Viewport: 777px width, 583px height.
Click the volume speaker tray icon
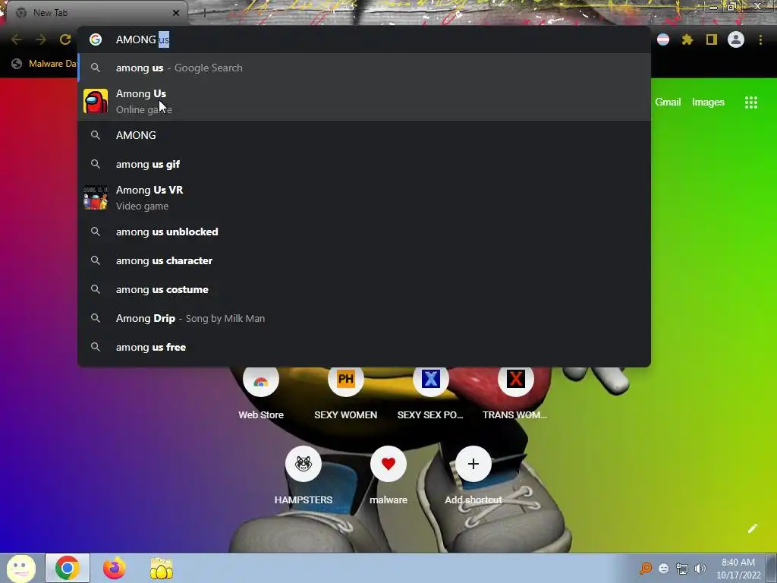pyautogui.click(x=700, y=569)
